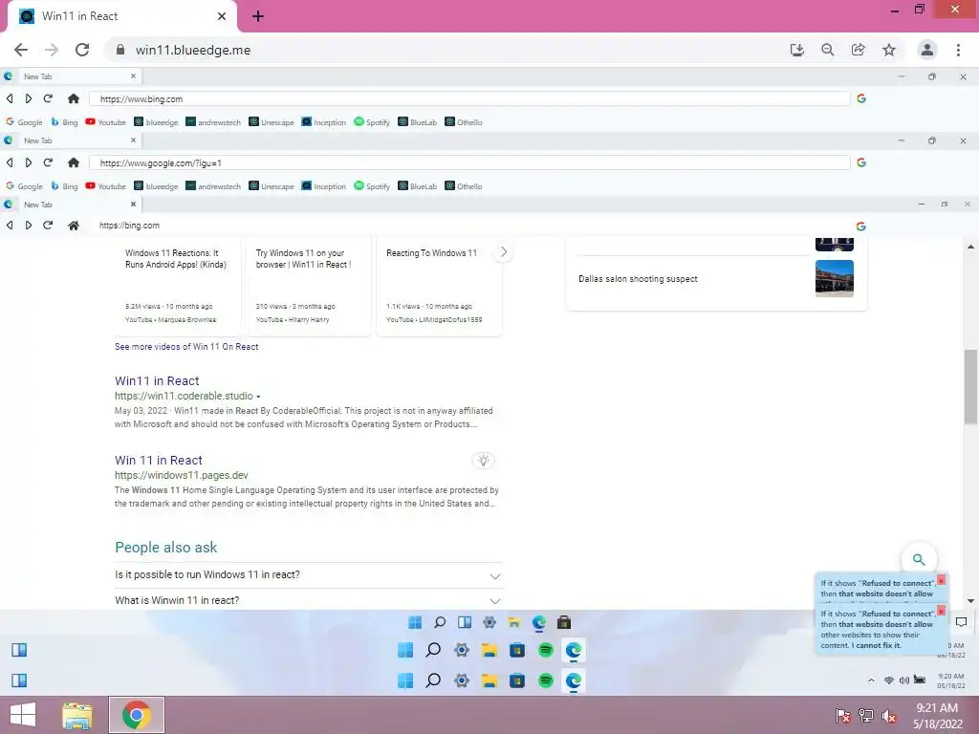Install the app via Chrome's install icon
This screenshot has height=734, width=979.
(796, 50)
